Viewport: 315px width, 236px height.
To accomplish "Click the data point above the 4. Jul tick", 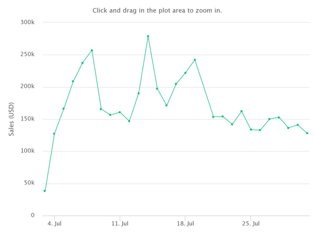I will point(54,134).
